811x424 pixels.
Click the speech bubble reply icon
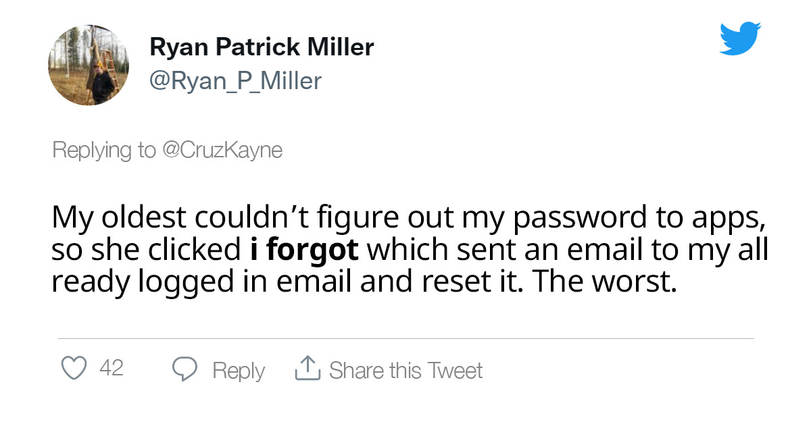click(184, 369)
